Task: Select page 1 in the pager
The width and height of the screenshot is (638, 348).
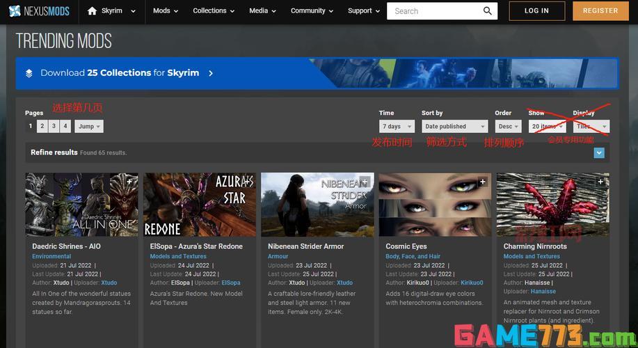Action: 31,126
